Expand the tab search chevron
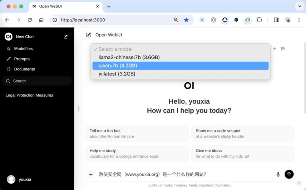This screenshot has height=190, width=306. point(300,6)
